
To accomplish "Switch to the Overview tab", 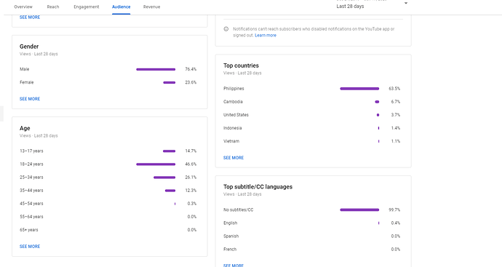I will click(23, 7).
